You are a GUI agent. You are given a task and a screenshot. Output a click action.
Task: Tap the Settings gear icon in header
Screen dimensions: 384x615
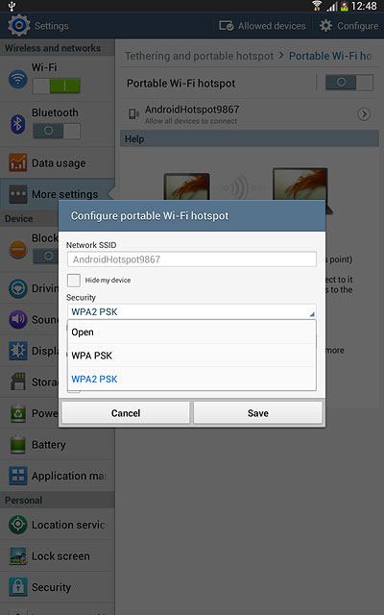point(18,26)
